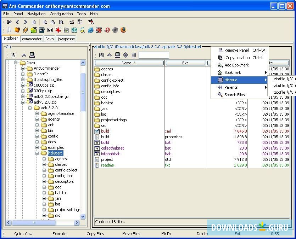
Task: Click the Internet Explorer toolbar icon
Action: [91, 30]
